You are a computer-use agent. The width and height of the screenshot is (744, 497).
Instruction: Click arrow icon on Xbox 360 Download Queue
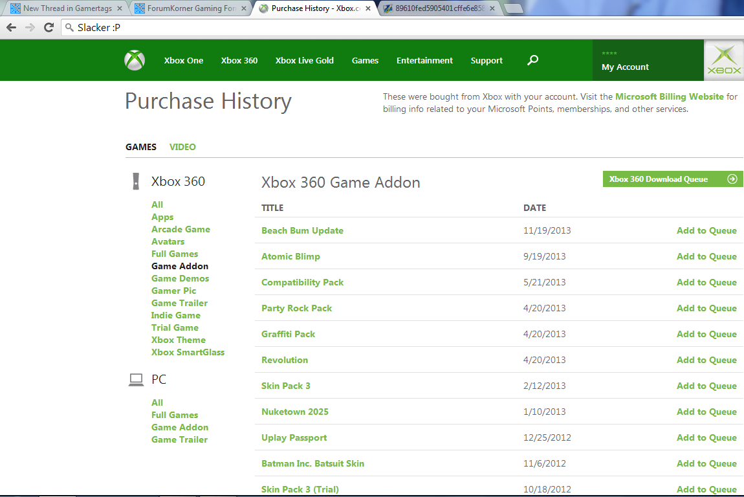click(x=732, y=179)
